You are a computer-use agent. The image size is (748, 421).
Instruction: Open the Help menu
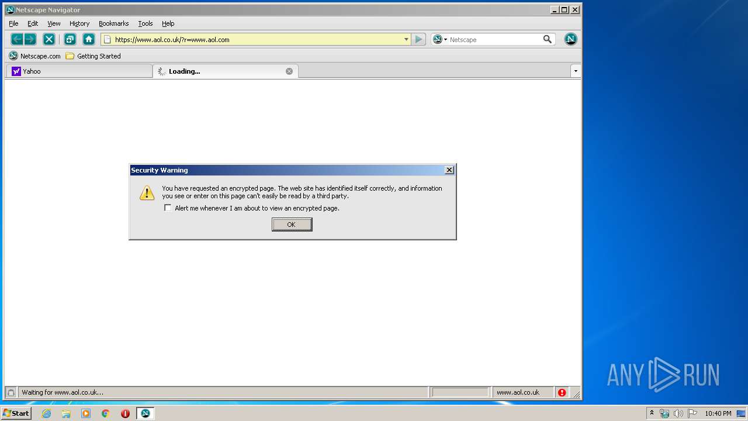pyautogui.click(x=168, y=23)
